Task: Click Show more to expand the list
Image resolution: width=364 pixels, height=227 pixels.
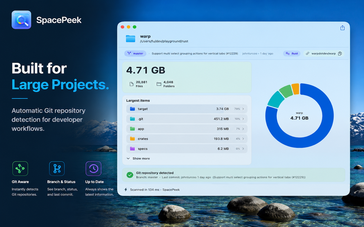Action: [138, 159]
